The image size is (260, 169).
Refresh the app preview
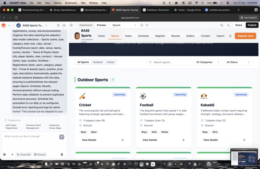pyautogui.click(x=147, y=25)
